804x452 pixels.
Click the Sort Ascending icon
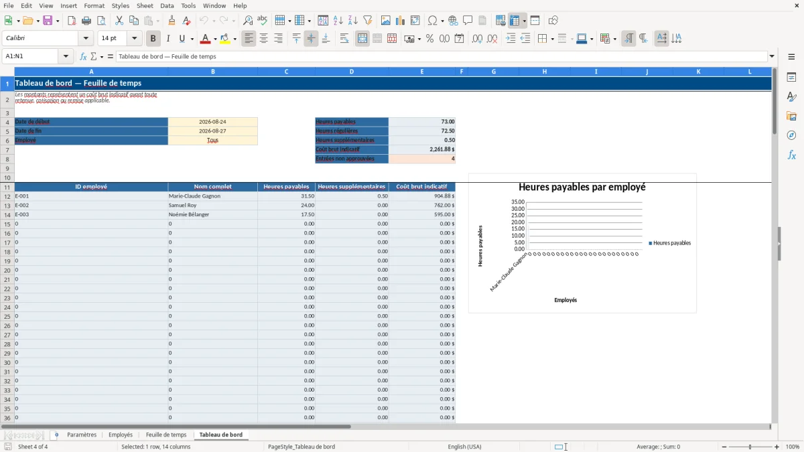coord(338,21)
